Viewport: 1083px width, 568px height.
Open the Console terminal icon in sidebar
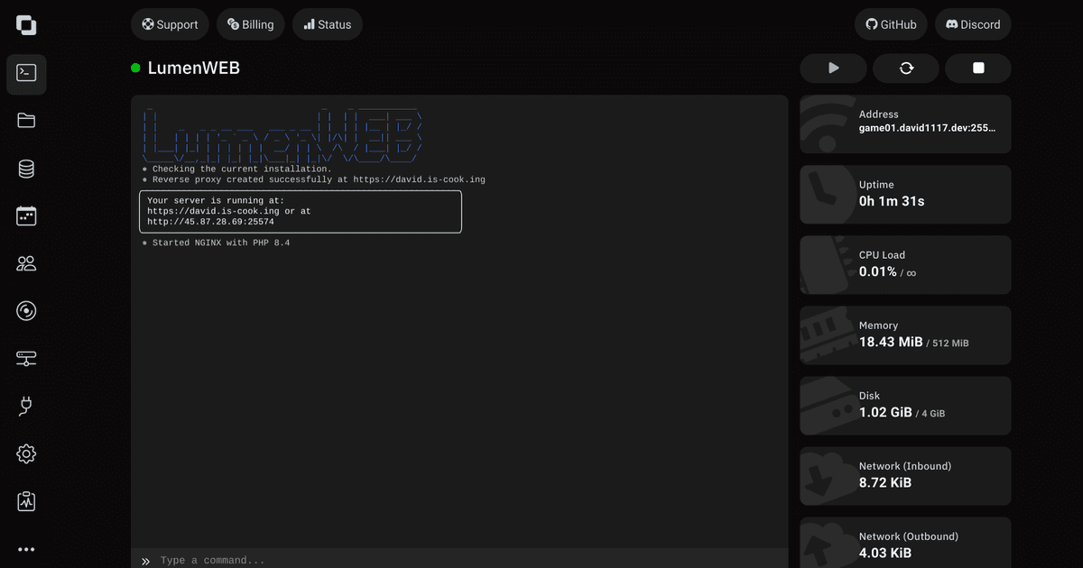click(x=26, y=74)
